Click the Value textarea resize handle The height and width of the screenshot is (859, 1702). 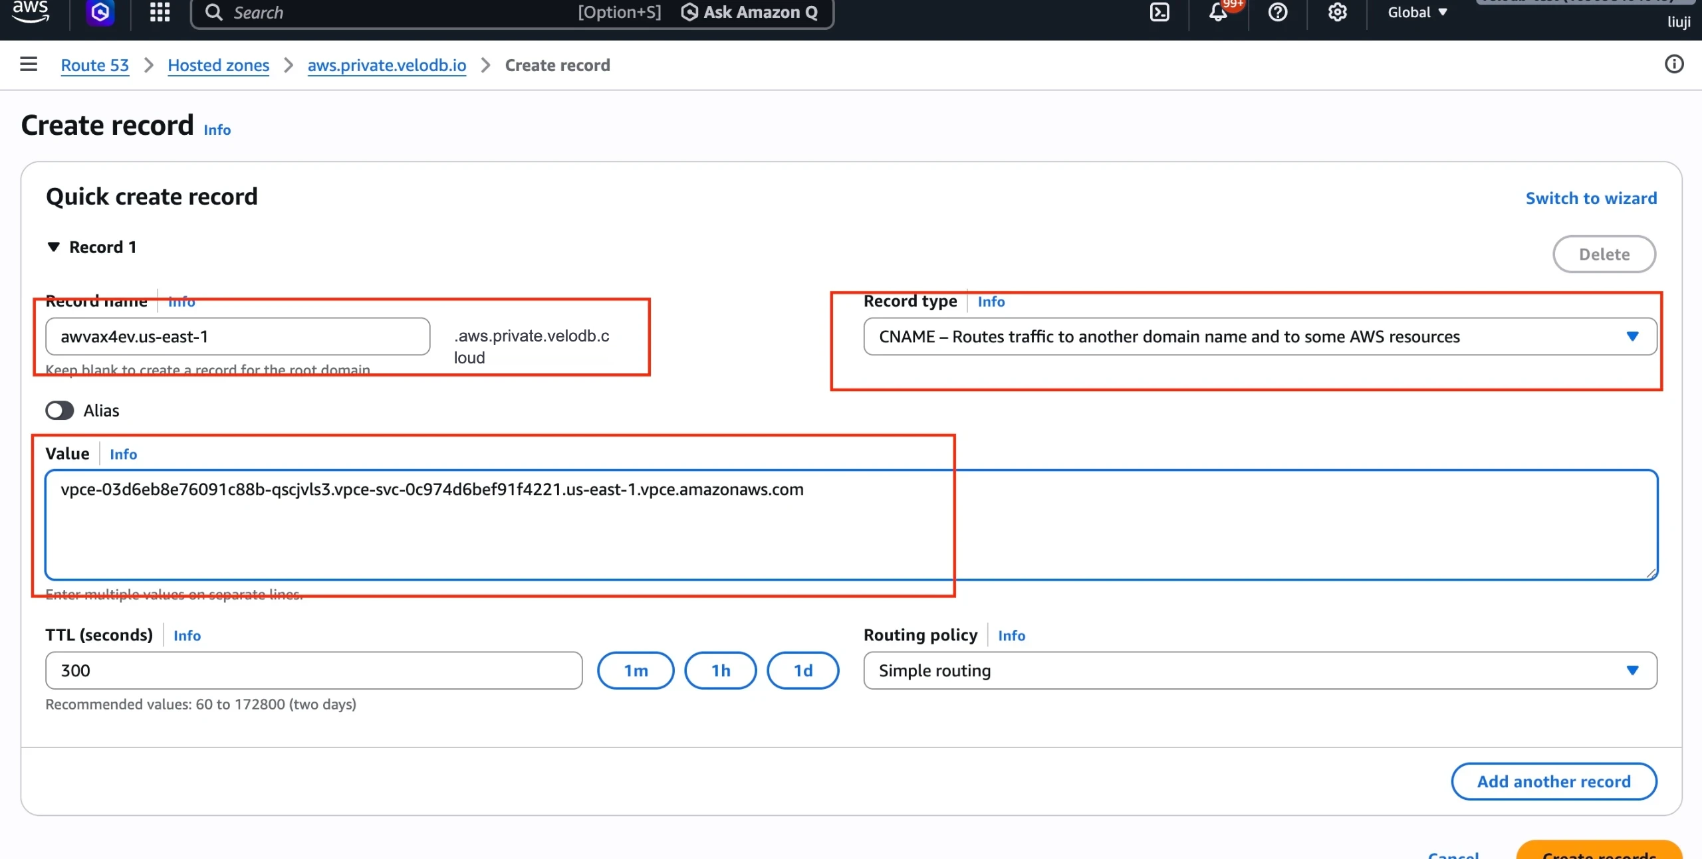click(1651, 573)
